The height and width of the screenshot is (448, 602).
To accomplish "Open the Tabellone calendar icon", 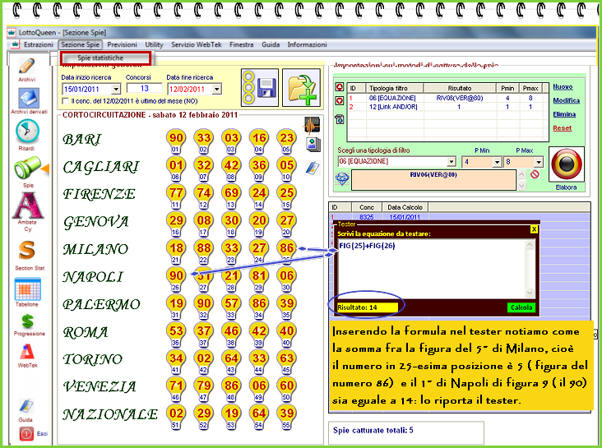I will point(28,289).
